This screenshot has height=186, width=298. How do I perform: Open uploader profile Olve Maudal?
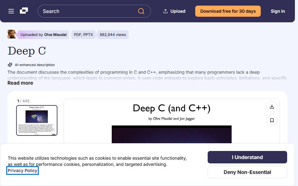click(x=55, y=34)
